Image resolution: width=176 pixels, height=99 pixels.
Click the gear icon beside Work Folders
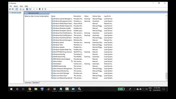(52, 61)
